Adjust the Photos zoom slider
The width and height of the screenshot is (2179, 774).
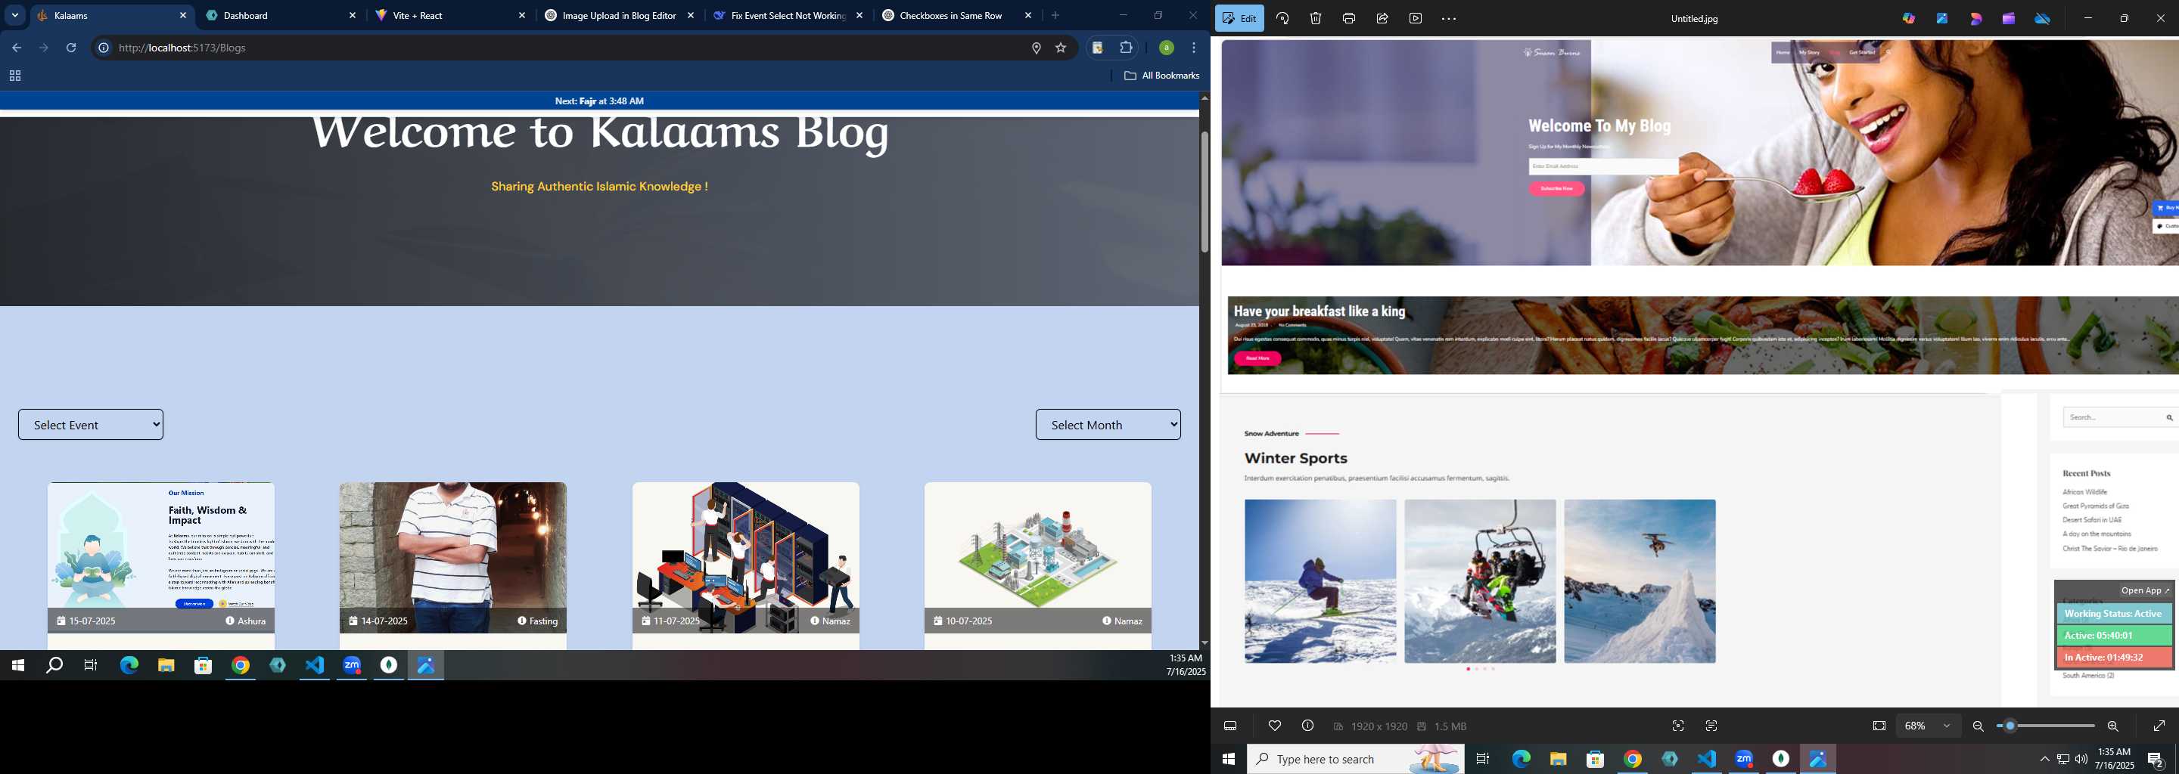point(2045,726)
